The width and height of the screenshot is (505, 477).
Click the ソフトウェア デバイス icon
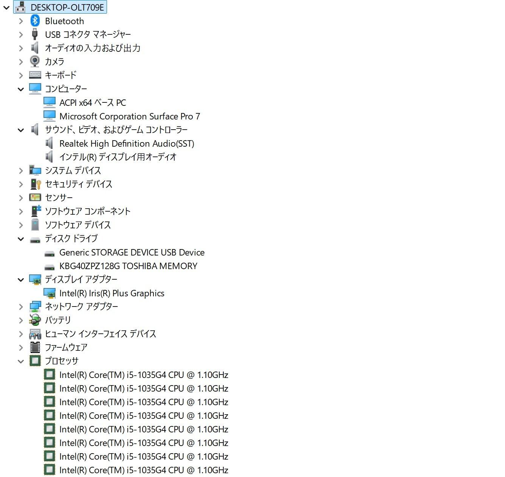coord(35,225)
